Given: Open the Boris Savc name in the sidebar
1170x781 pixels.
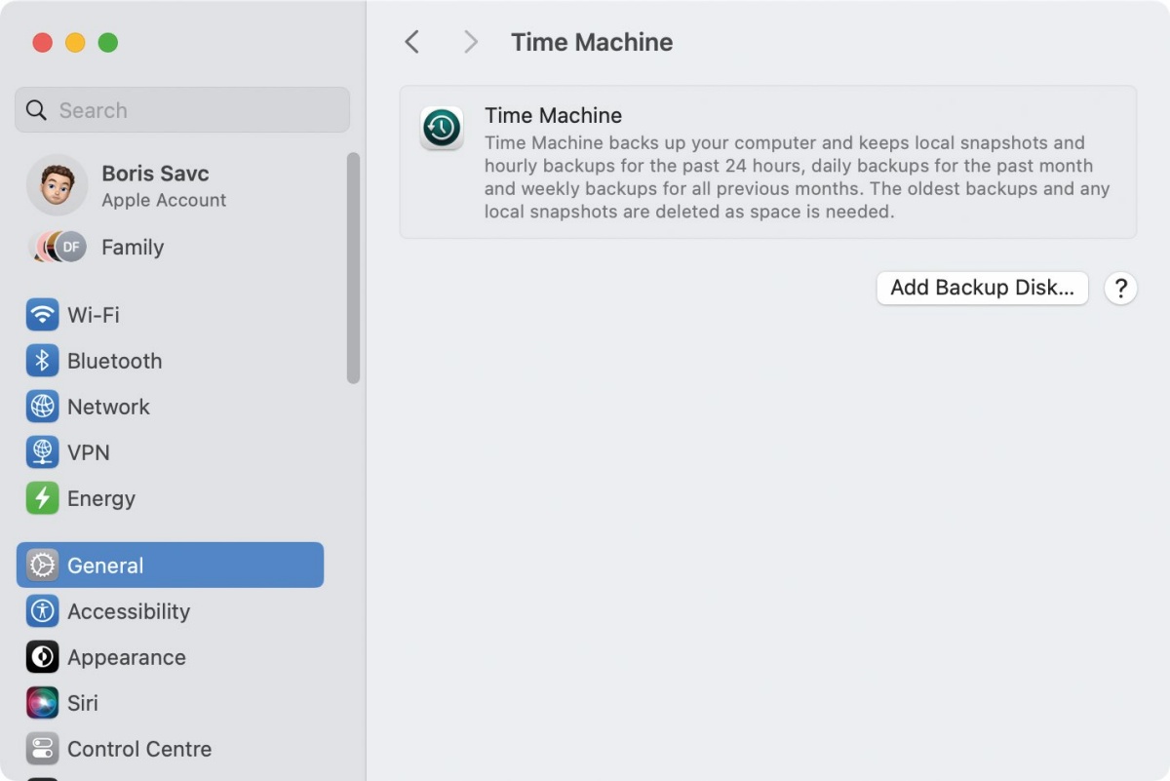Looking at the screenshot, I should pos(155,174).
